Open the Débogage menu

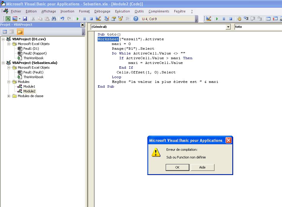[102, 11]
